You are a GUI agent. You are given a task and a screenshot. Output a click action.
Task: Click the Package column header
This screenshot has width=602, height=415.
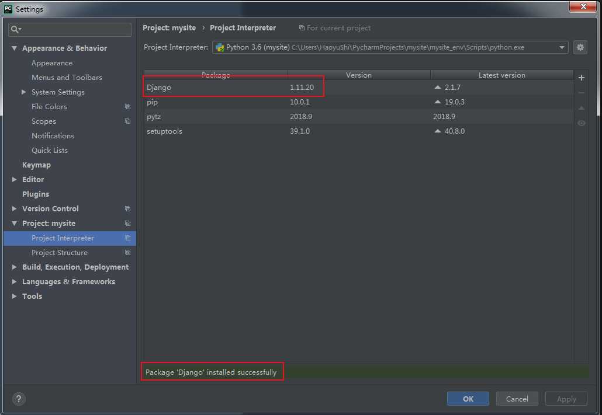tap(216, 75)
